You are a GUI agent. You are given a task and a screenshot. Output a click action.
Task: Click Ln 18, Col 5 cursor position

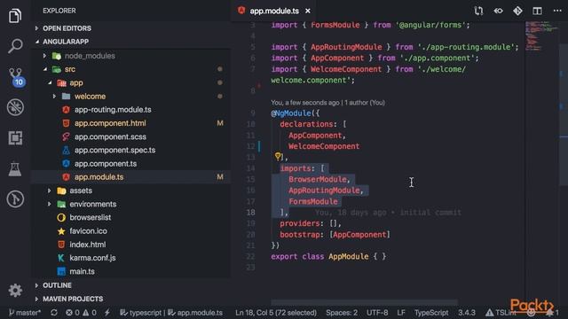click(x=276, y=313)
